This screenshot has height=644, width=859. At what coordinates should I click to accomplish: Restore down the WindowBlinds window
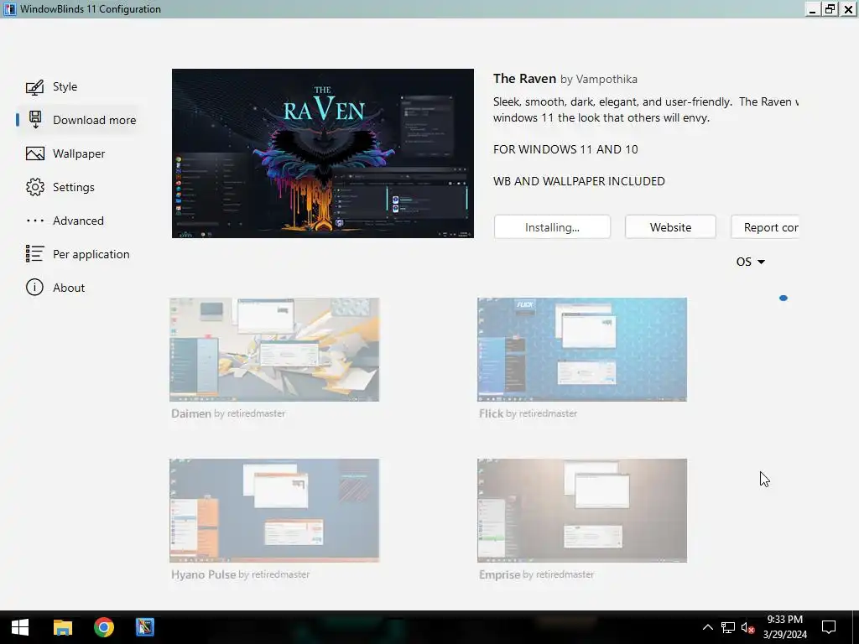point(830,9)
